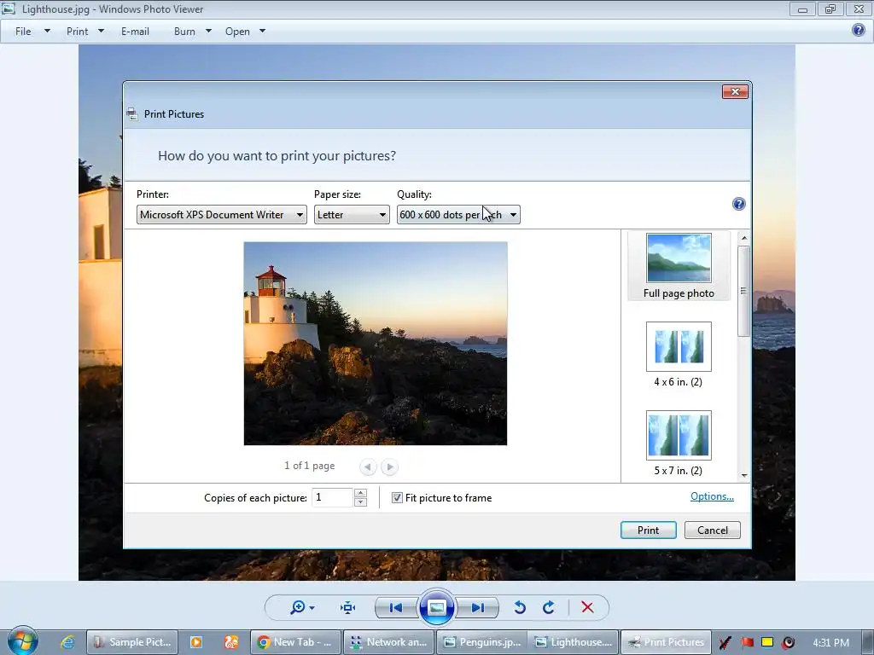Viewport: 874px width, 655px height.
Task: Open Windows Media Player from taskbar
Action: point(196,642)
